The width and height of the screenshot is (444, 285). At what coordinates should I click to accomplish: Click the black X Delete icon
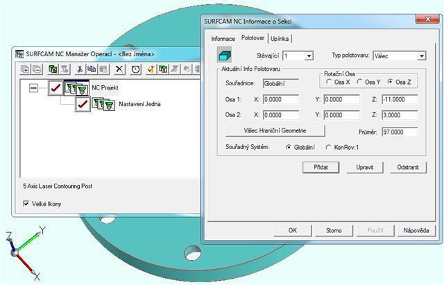119,69
